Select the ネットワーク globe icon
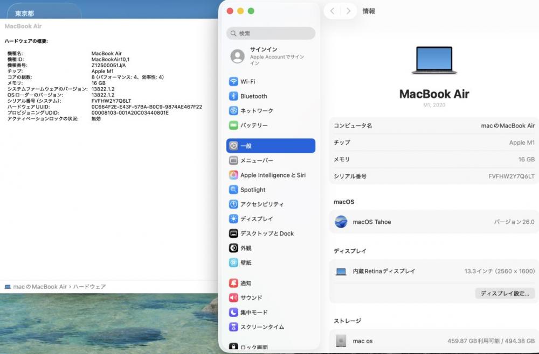The width and height of the screenshot is (539, 354). click(233, 111)
